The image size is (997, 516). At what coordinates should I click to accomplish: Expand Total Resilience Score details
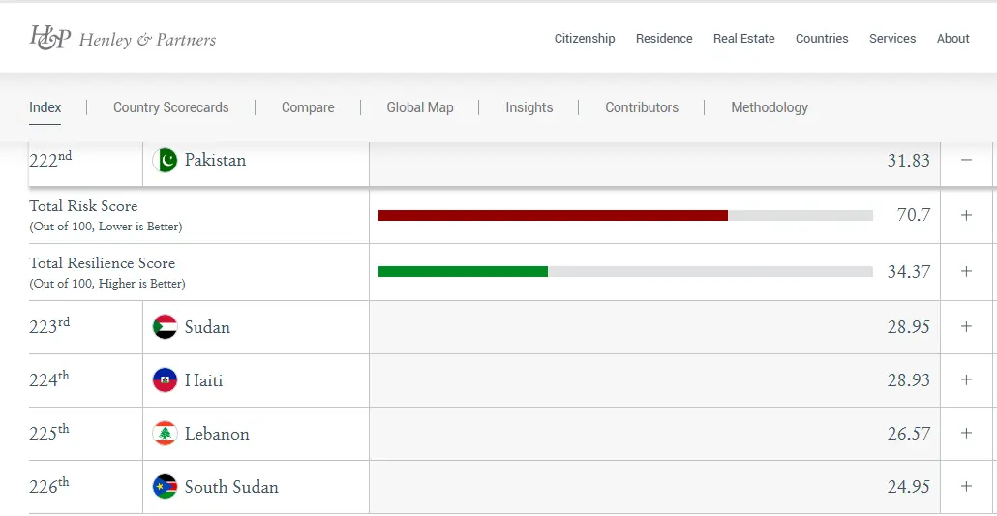966,272
